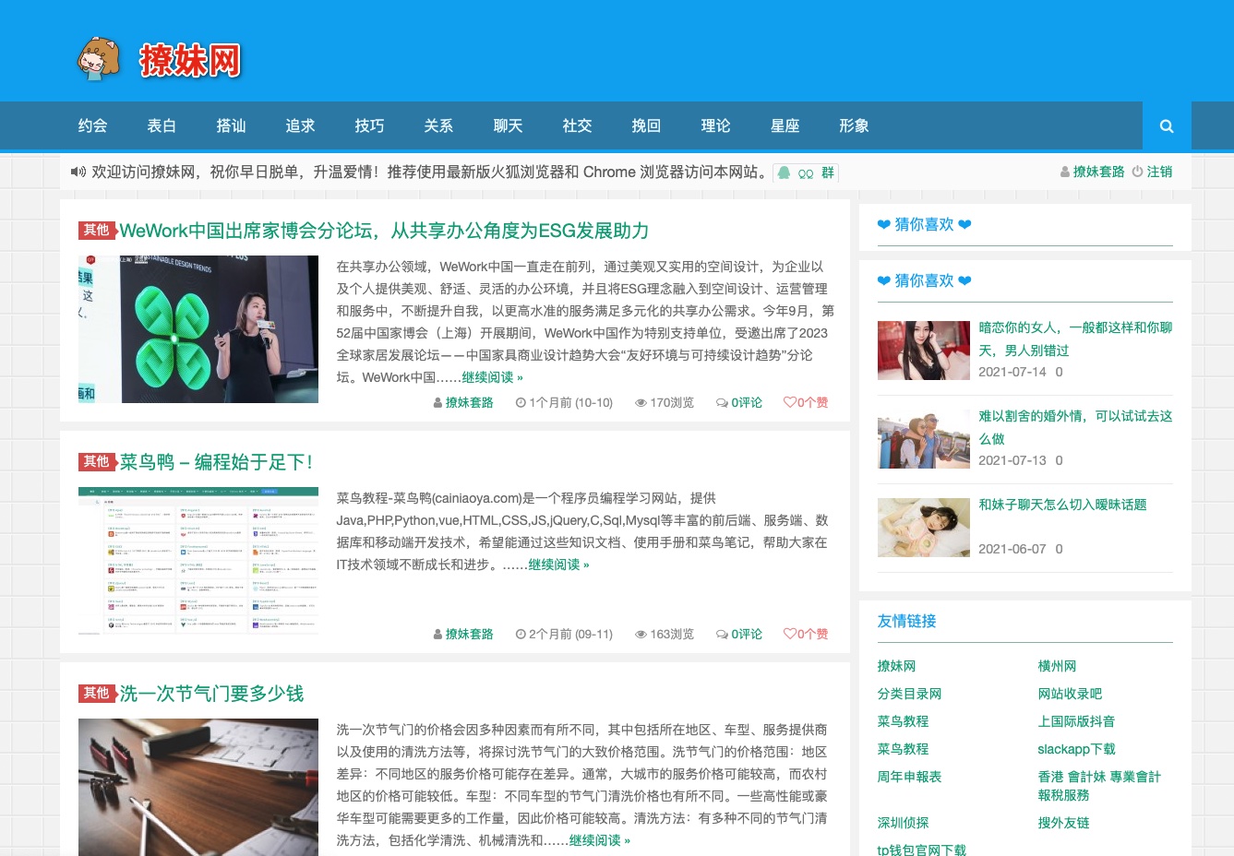Like the 菜鸟鸭 article via heart icon
This screenshot has height=856, width=1234.
click(790, 634)
